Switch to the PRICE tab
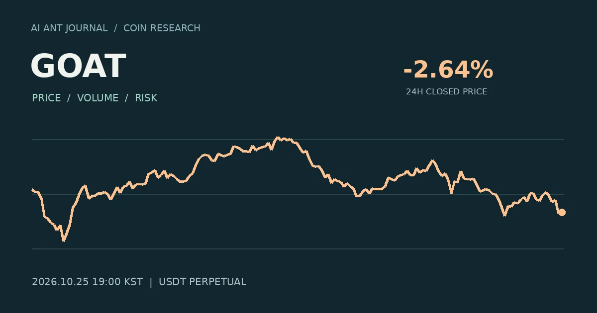This screenshot has width=597, height=313. click(46, 98)
